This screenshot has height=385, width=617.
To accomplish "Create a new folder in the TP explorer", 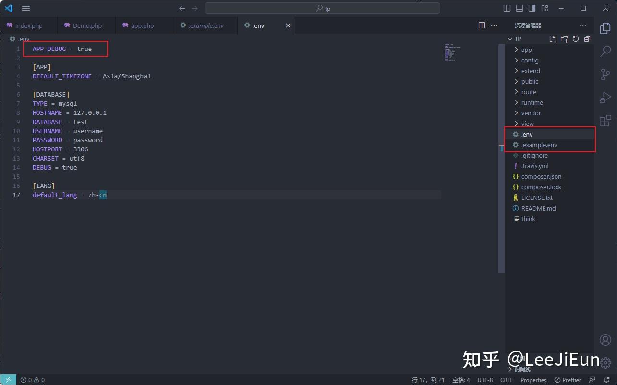I will 563,38.
